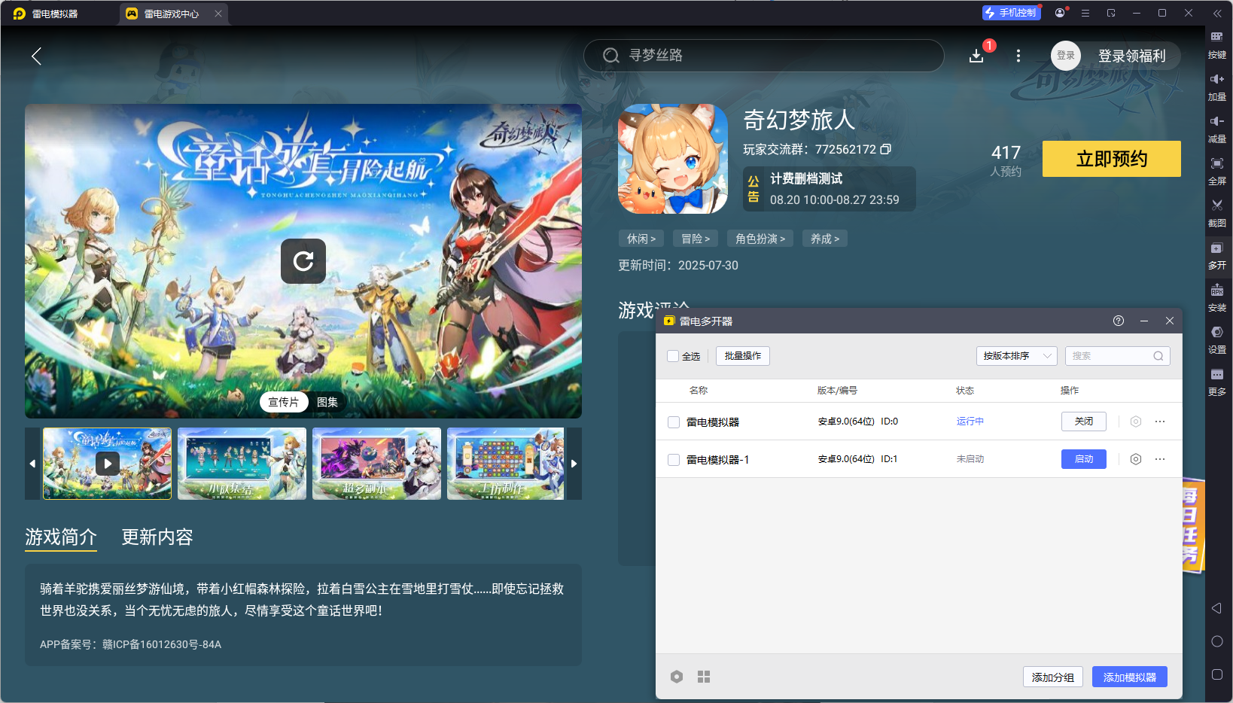
Task: Click the 手机控制 button in title bar
Action: 1012,13
